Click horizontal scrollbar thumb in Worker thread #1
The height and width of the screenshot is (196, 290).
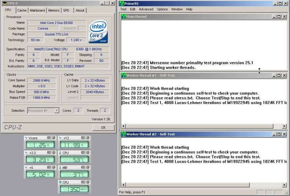(x=200, y=126)
